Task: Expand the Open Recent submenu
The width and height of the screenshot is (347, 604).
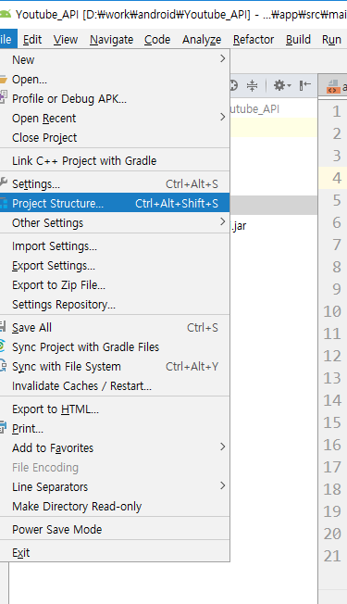Action: click(115, 118)
